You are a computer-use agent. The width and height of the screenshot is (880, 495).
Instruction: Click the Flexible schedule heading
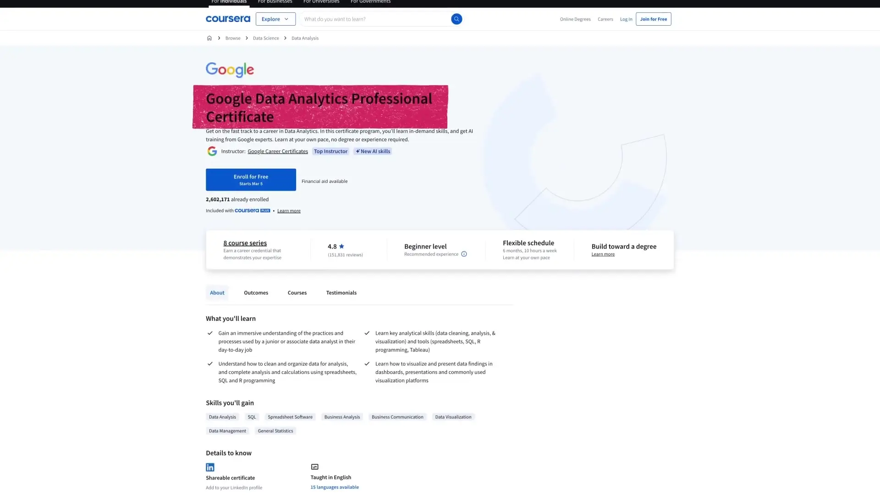(528, 243)
